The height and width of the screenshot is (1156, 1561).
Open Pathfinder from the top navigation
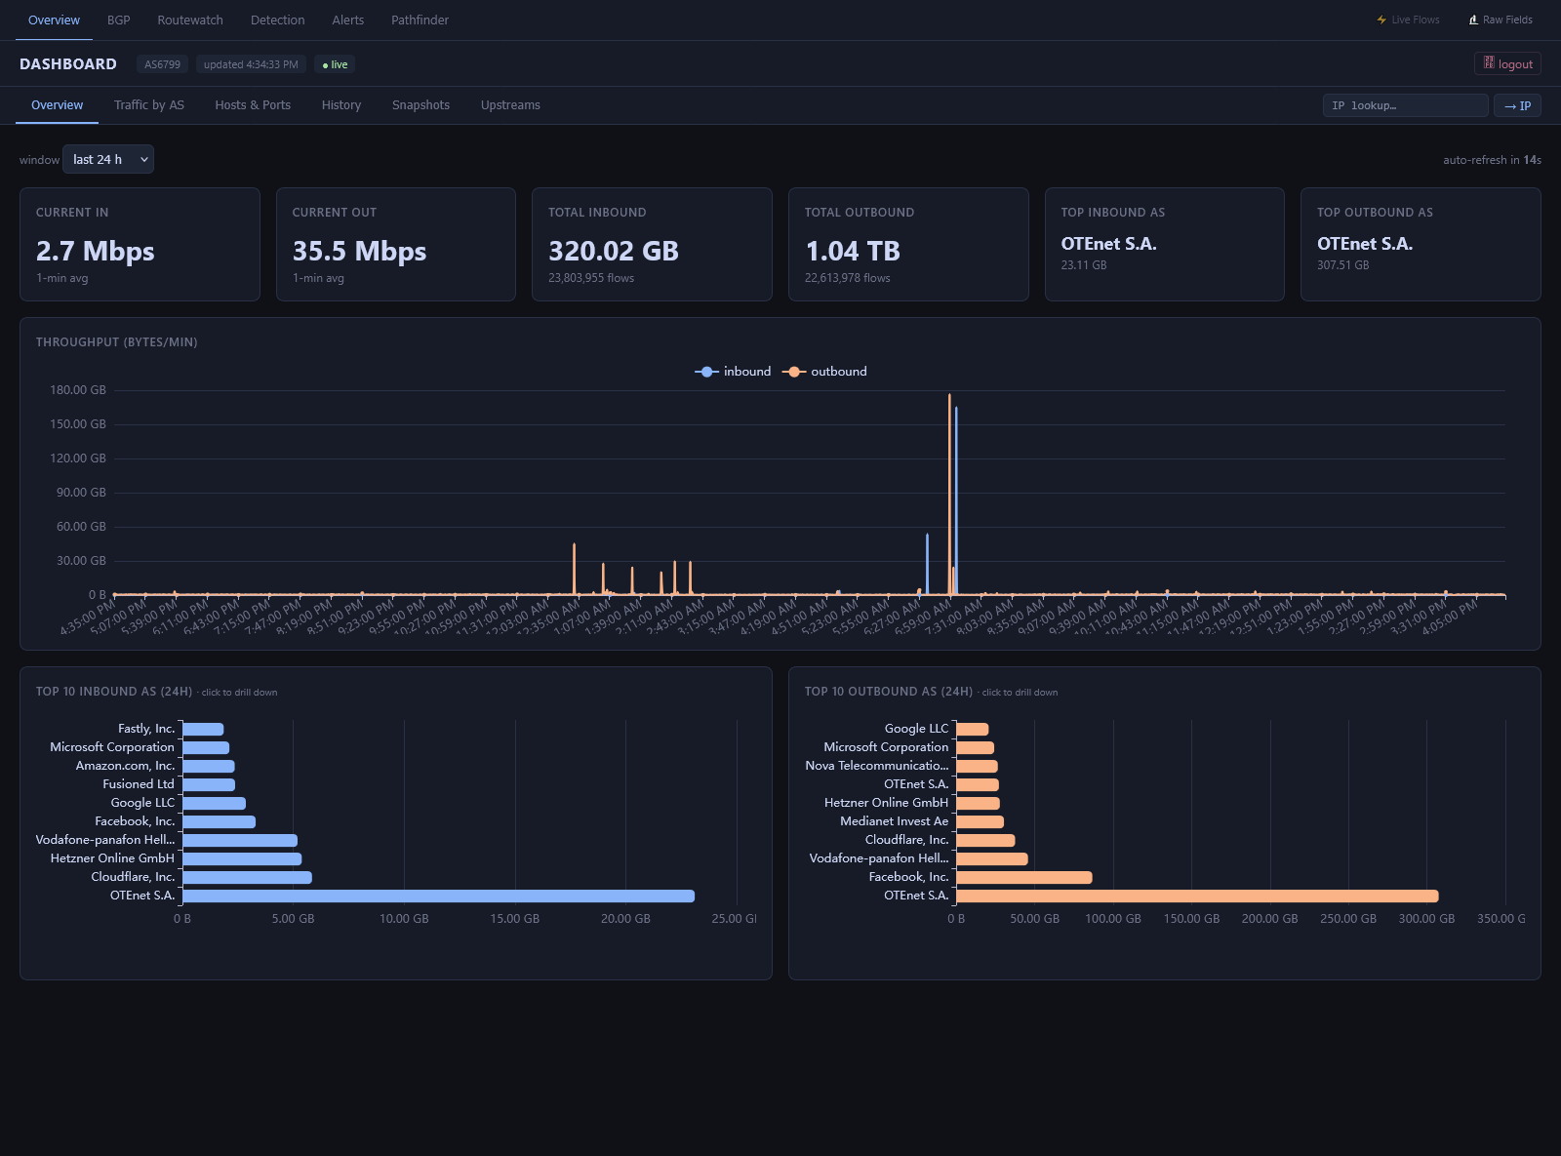[x=420, y=20]
